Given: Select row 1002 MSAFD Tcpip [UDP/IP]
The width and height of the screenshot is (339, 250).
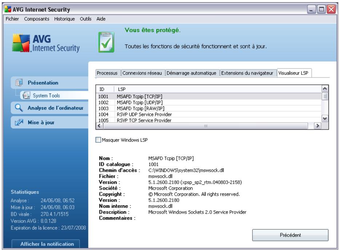Looking at the screenshot, I should pos(209,102).
